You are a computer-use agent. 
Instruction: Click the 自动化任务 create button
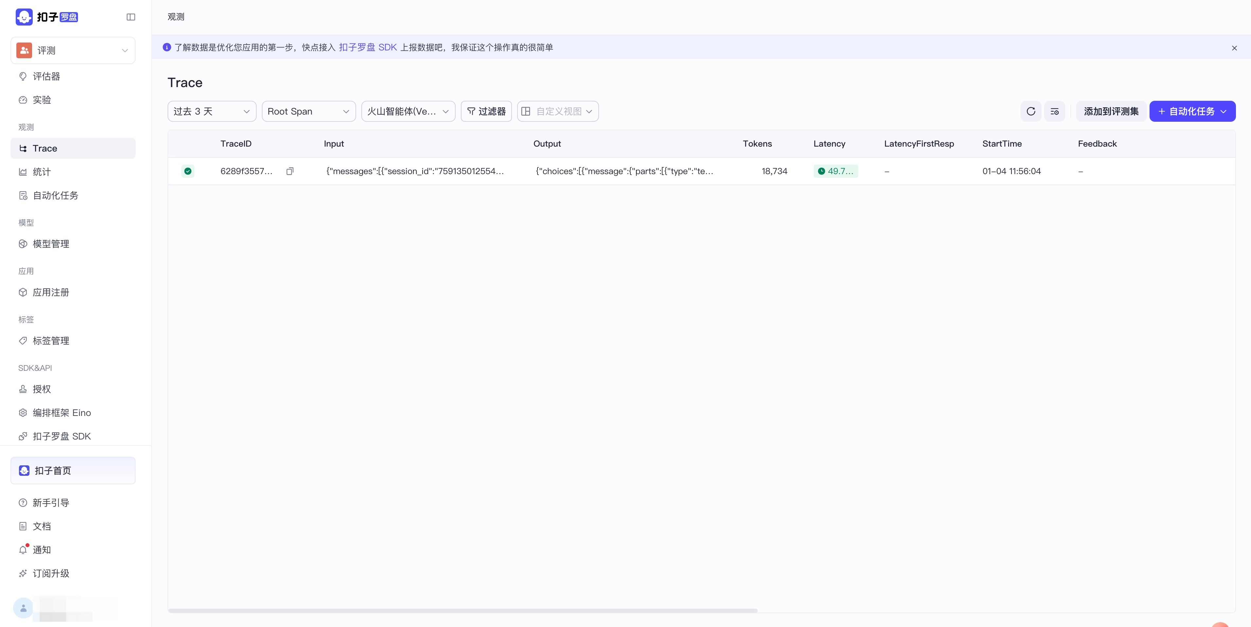tap(1192, 111)
